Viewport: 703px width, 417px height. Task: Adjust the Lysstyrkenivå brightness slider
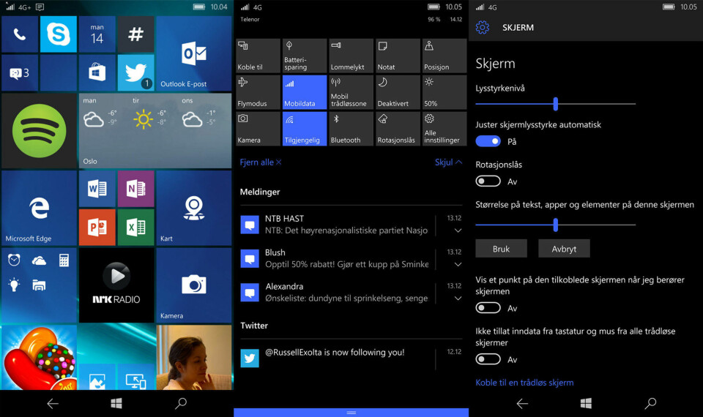click(x=556, y=104)
